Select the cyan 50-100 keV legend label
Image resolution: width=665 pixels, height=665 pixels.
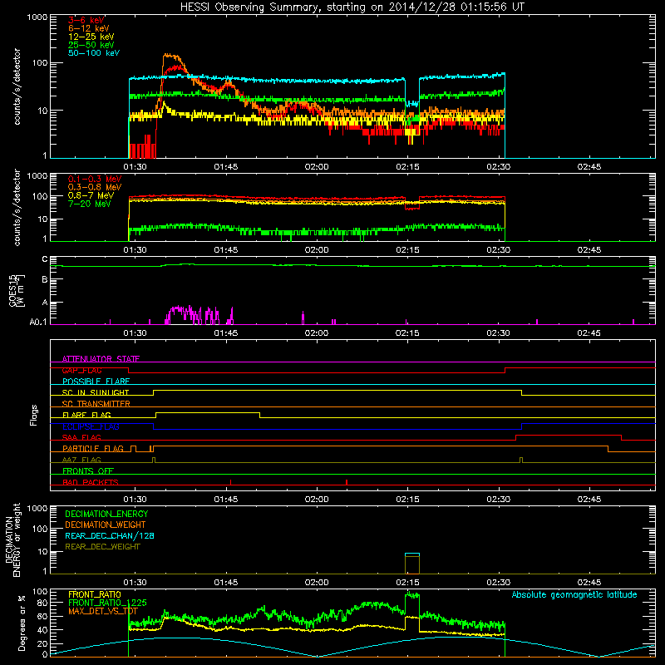pyautogui.click(x=94, y=52)
